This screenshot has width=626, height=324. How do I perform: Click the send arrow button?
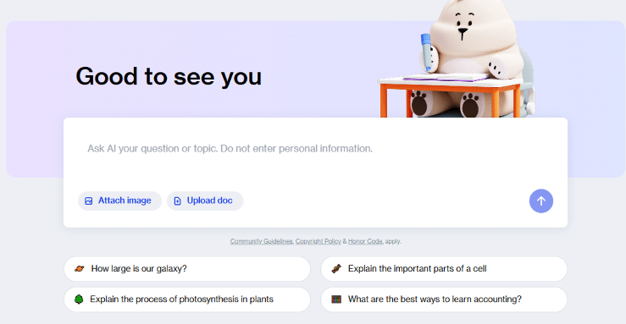pyautogui.click(x=541, y=200)
